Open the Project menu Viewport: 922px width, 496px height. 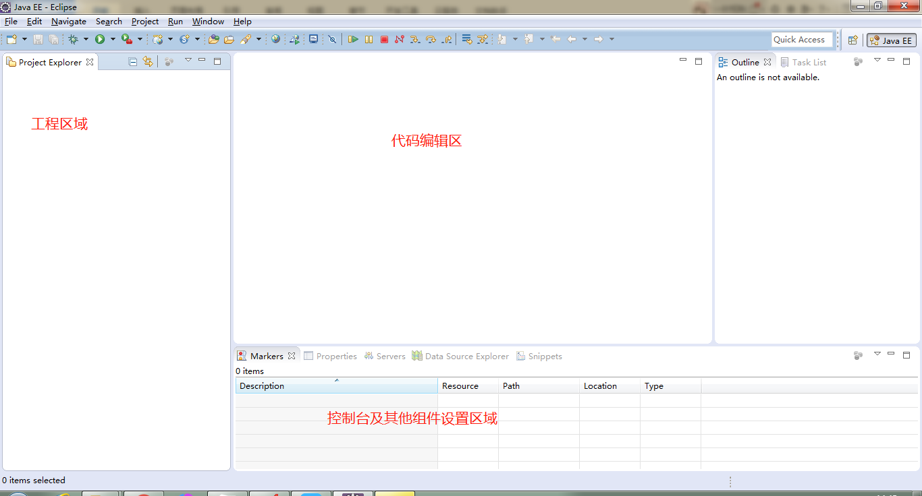(145, 22)
